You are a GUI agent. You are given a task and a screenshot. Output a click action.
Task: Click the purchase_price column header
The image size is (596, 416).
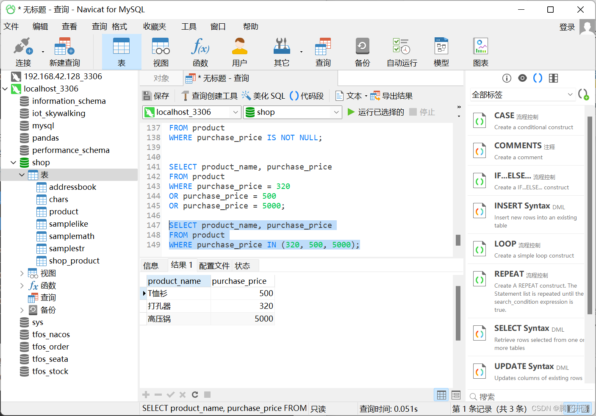[x=243, y=281]
